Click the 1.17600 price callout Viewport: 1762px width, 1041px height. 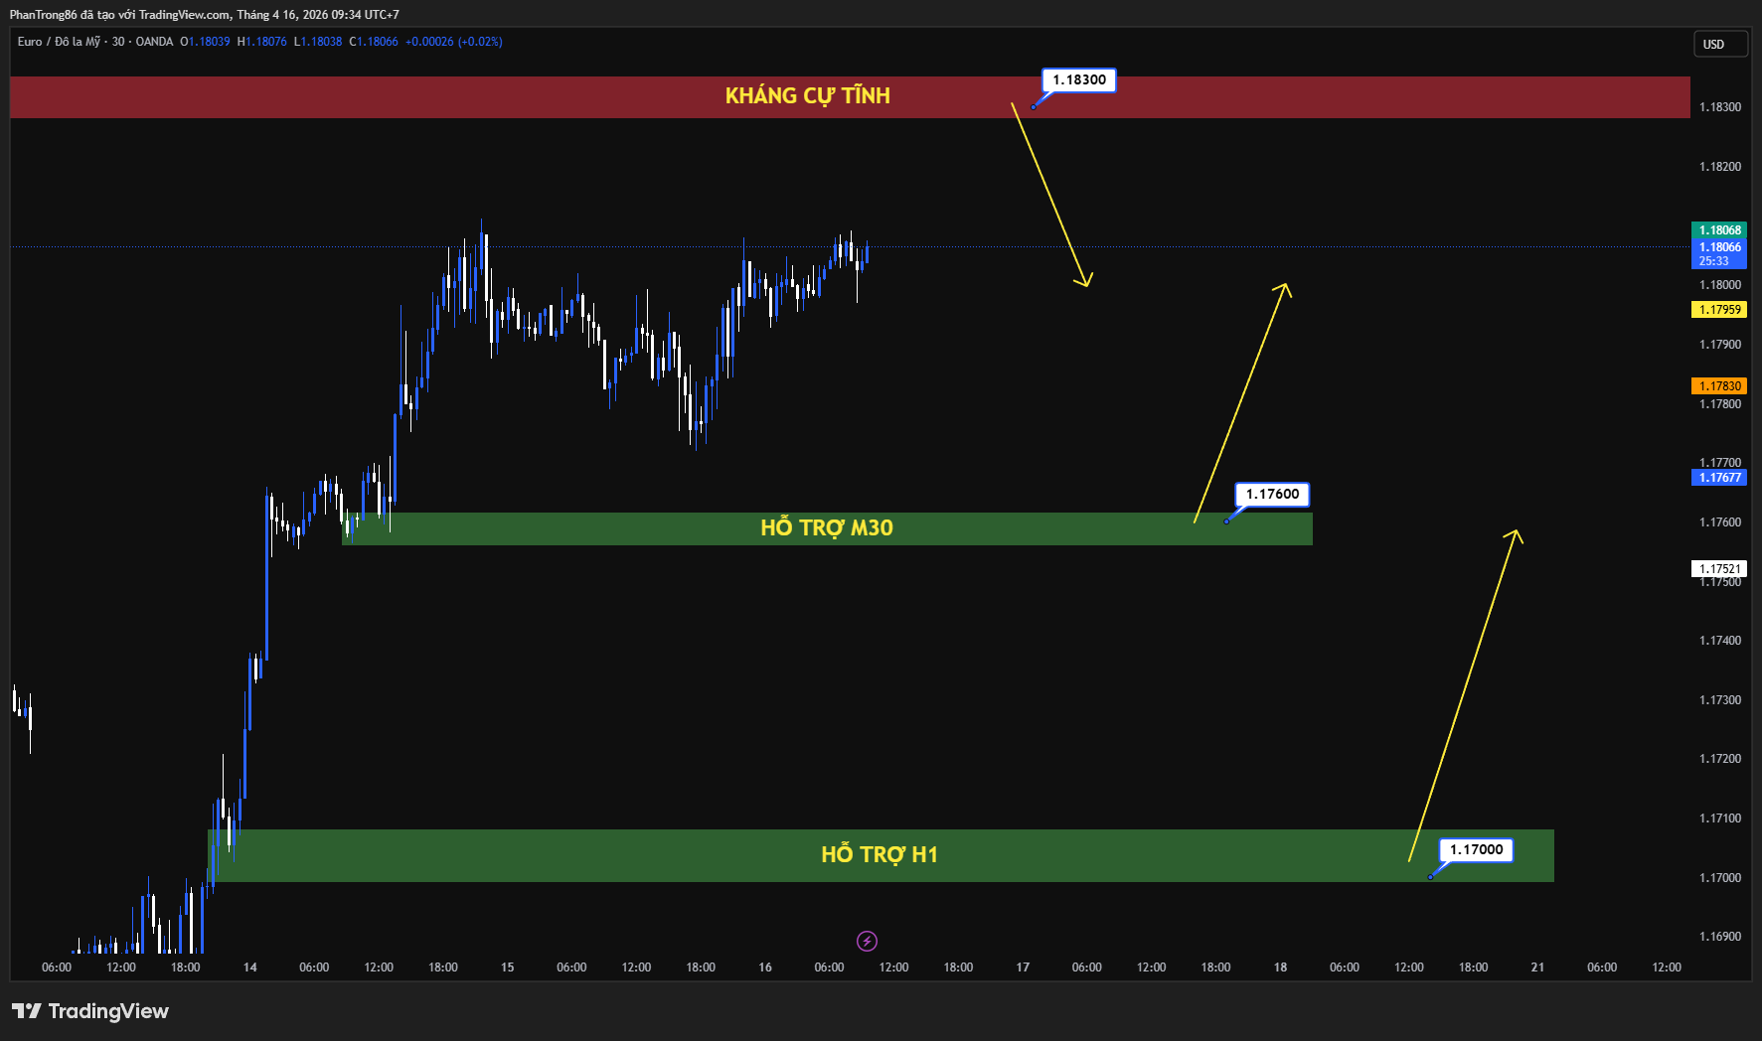(1272, 494)
